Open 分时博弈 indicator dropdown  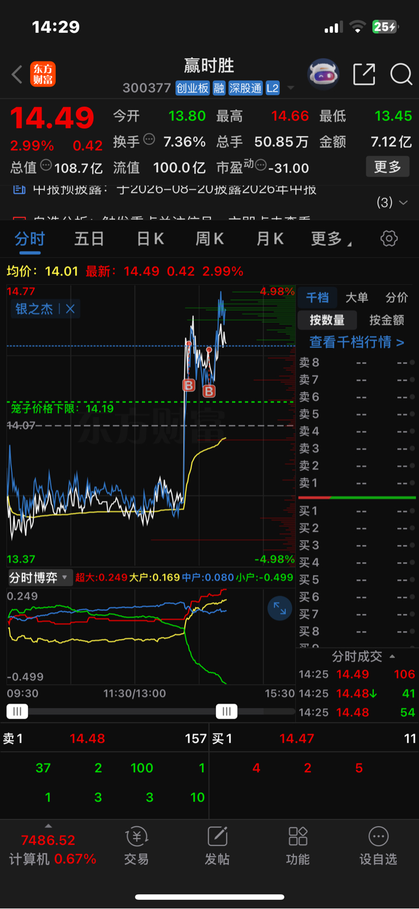click(40, 578)
